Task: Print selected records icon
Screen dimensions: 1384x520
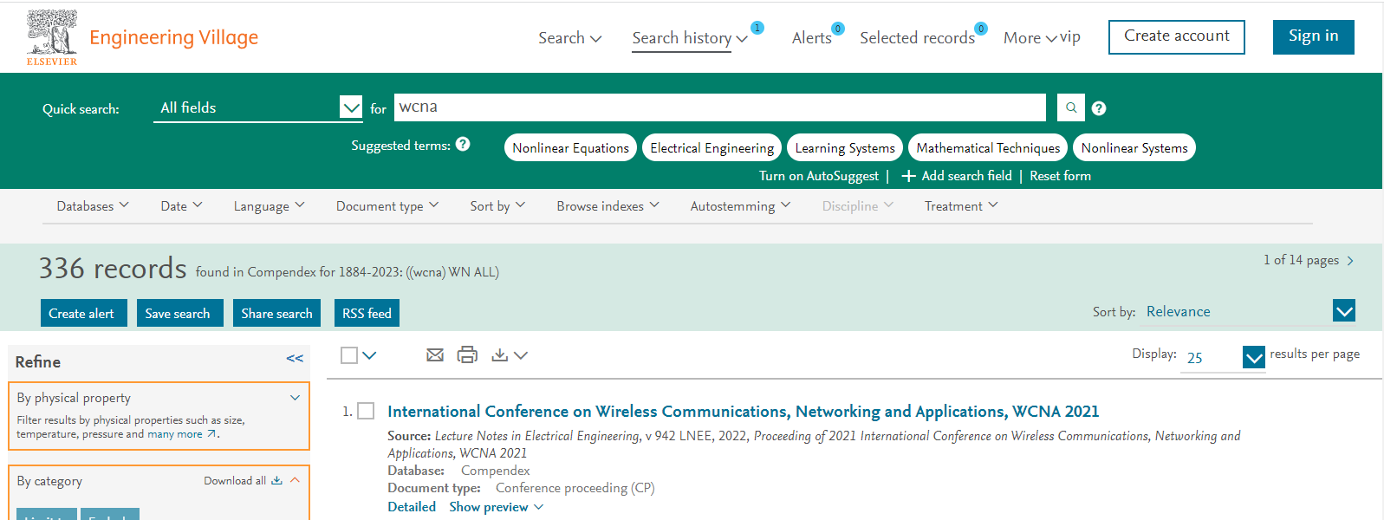Action: [467, 354]
